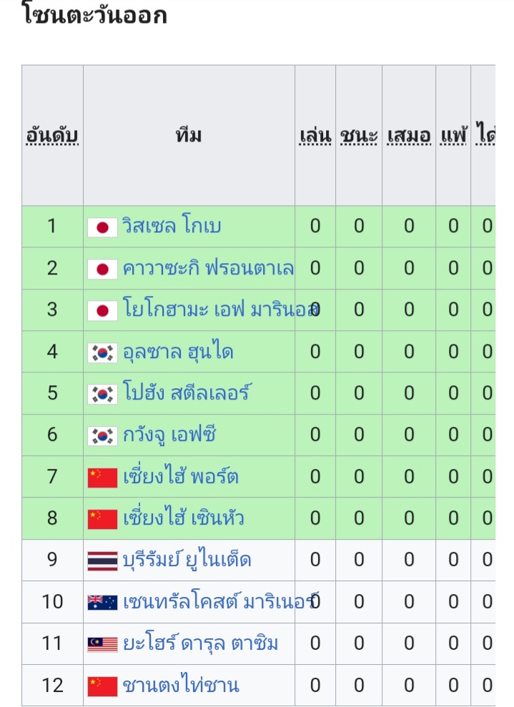The width and height of the screenshot is (514, 707).
Task: Click the China flag beside ชานตงไท่ชาน
Action: point(102,686)
